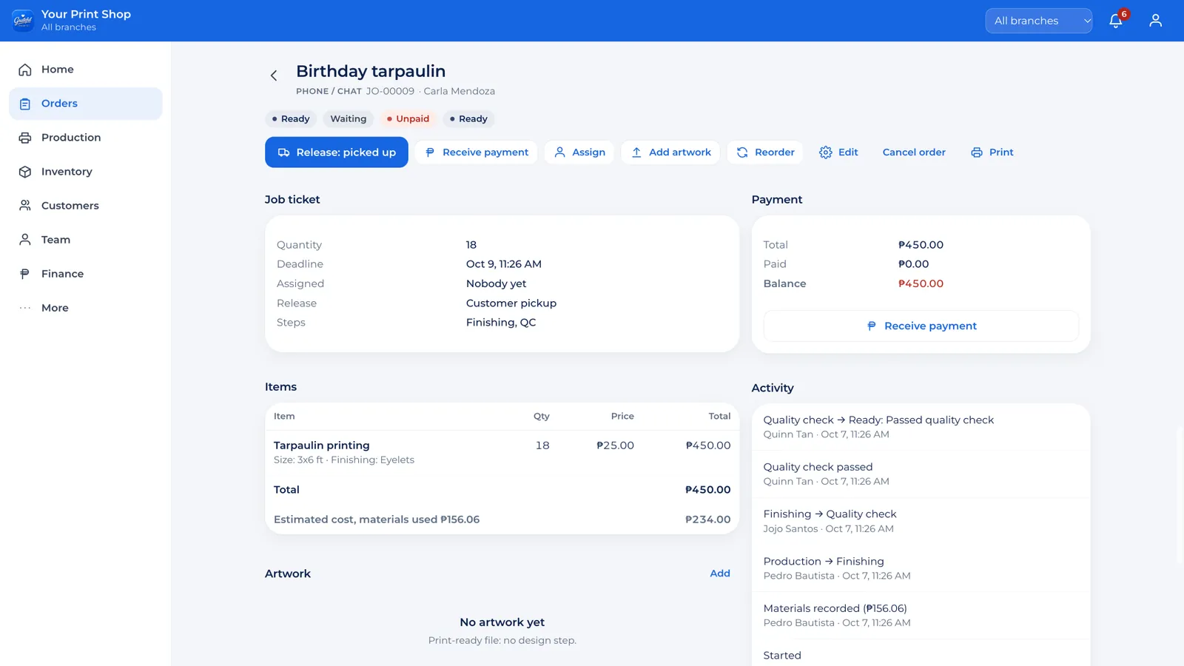Open the notifications bell
The height and width of the screenshot is (666, 1184).
click(1116, 21)
